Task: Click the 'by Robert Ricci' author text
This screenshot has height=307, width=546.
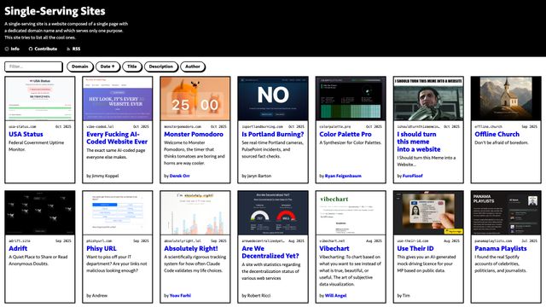Action: click(x=256, y=296)
